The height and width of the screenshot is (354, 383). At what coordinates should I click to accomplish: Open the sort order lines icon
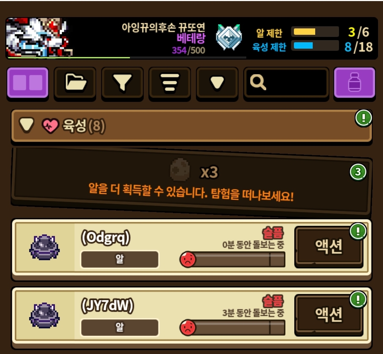(x=170, y=83)
